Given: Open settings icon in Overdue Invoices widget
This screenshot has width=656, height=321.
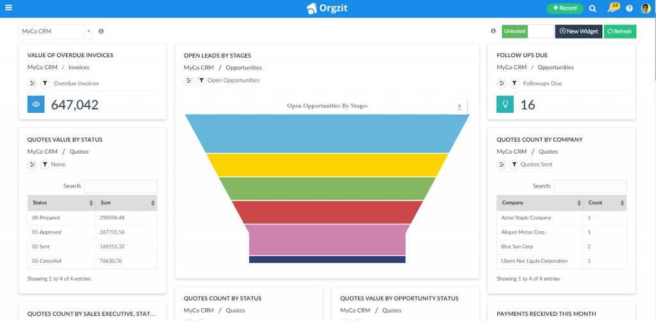Looking at the screenshot, I should coord(32,83).
